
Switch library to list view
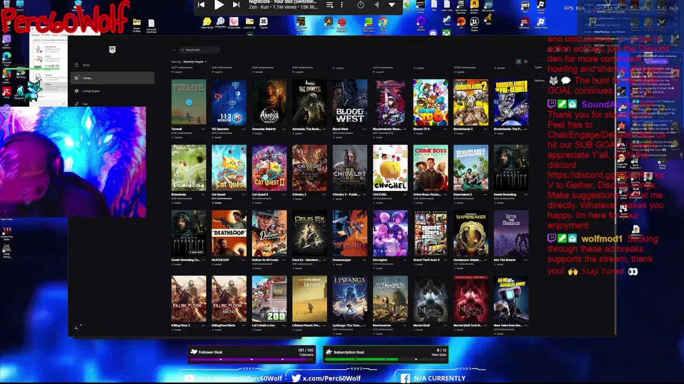pyautogui.click(x=525, y=62)
